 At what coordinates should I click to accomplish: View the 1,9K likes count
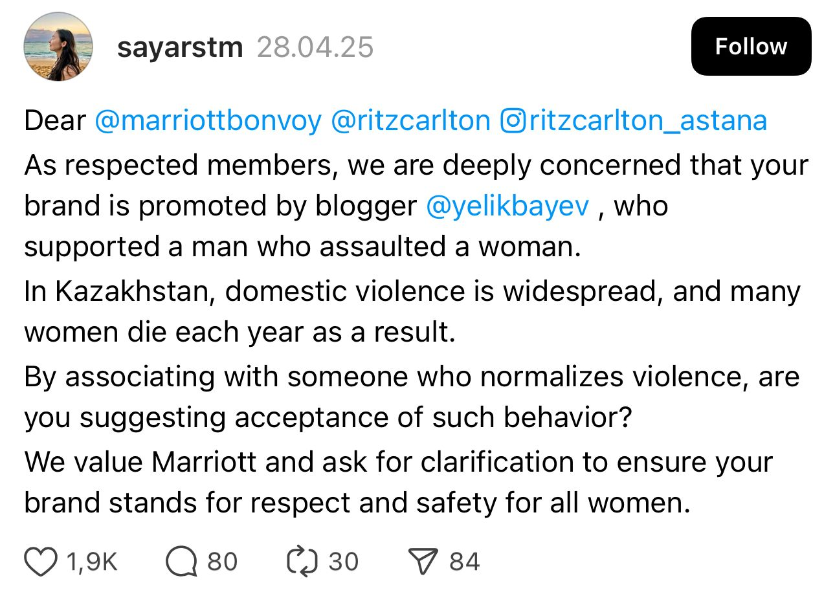93,561
